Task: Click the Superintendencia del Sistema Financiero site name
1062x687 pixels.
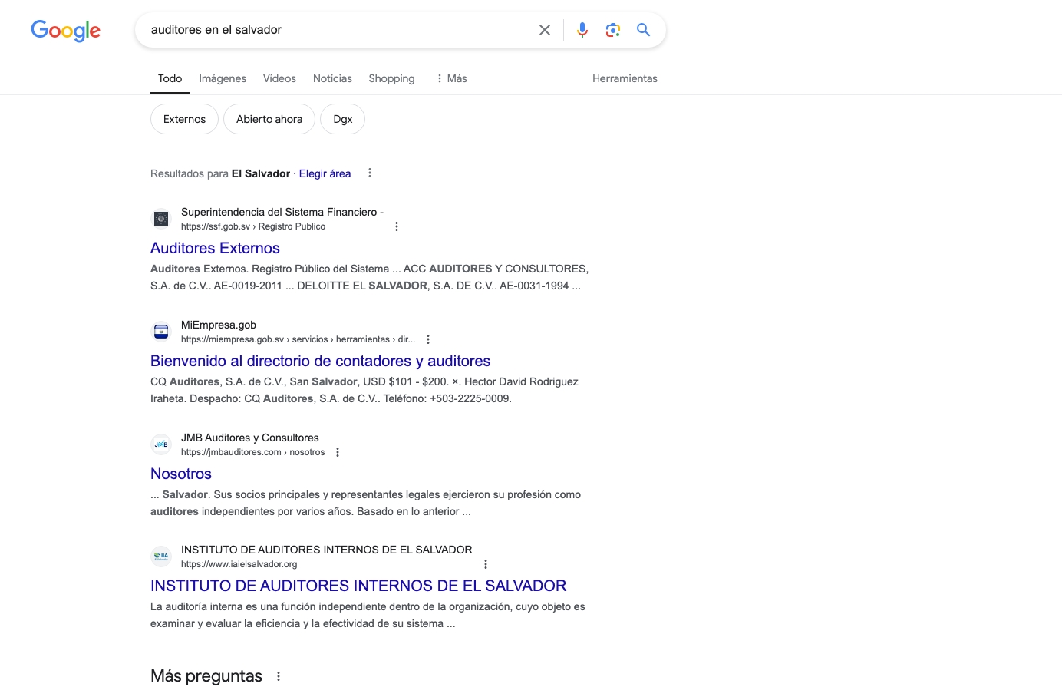Action: (282, 212)
